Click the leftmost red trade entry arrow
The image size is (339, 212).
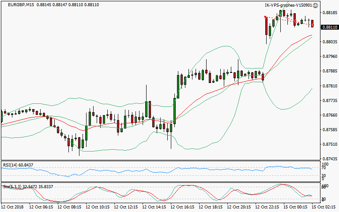coord(265,17)
